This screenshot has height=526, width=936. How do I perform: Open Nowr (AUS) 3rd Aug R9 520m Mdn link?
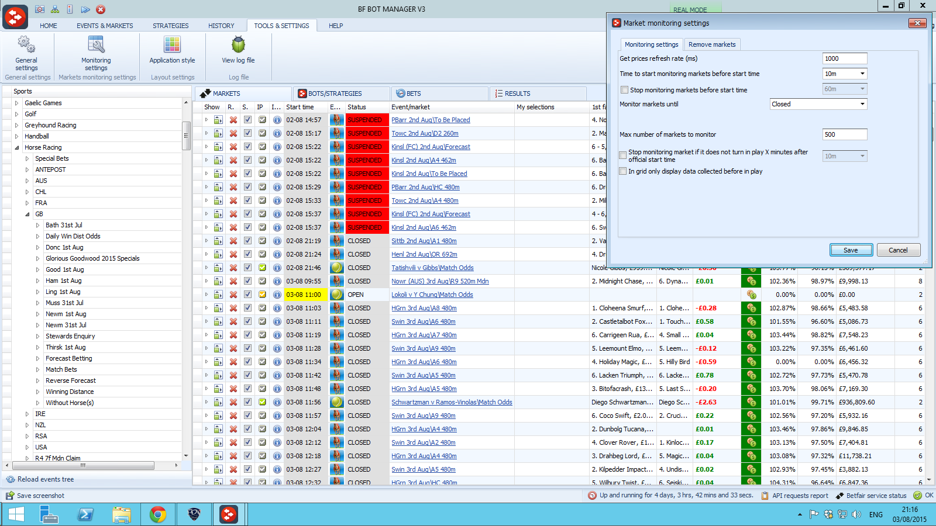(x=440, y=281)
